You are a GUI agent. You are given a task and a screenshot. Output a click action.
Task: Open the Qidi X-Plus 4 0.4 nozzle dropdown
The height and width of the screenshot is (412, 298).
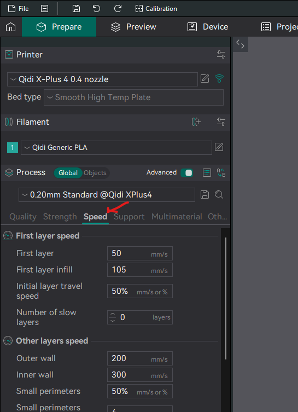(102, 79)
